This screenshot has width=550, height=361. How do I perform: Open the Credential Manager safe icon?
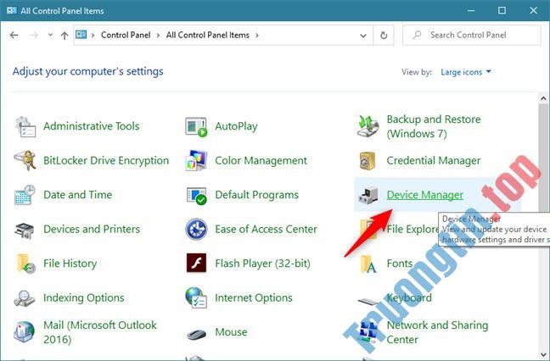click(x=368, y=161)
